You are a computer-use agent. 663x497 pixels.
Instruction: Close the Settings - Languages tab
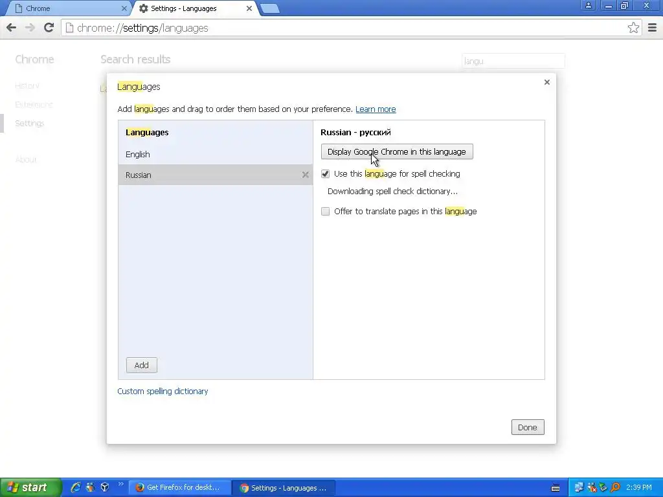[x=249, y=8]
